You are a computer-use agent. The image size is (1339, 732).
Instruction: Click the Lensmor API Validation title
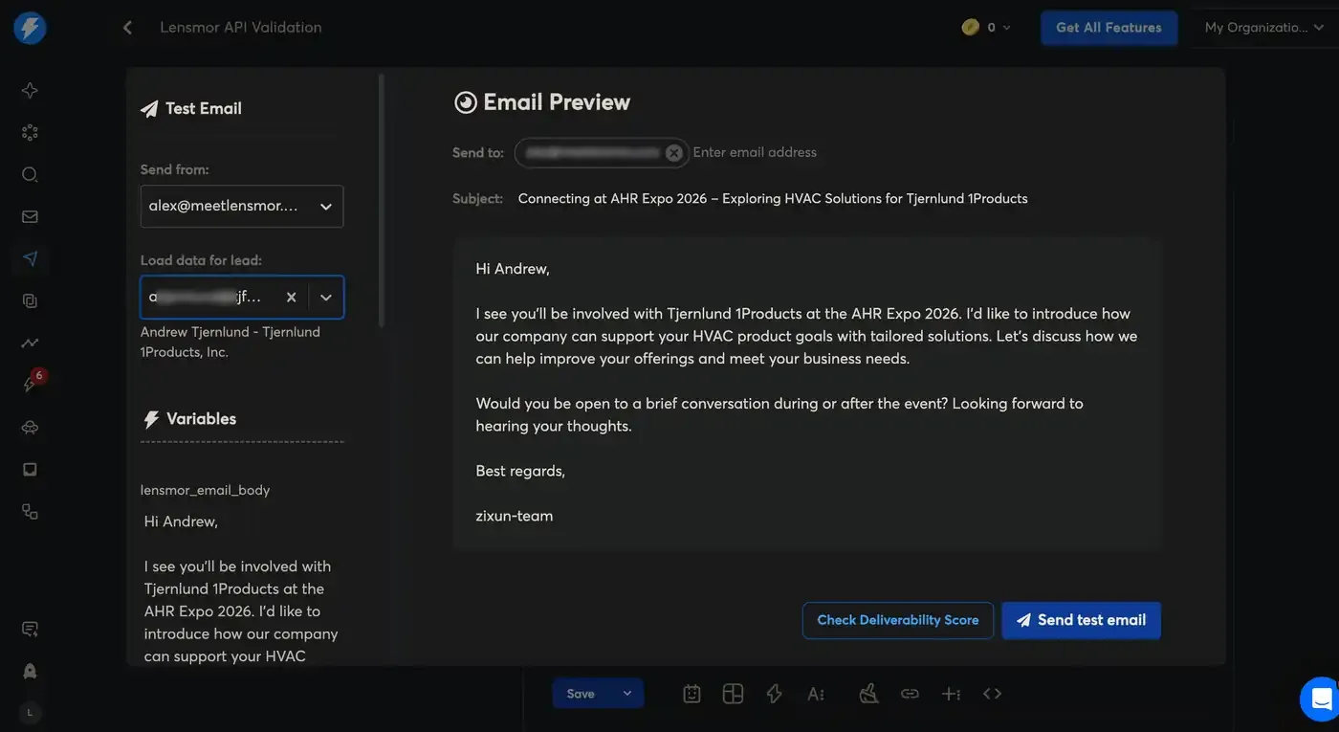coord(241,28)
